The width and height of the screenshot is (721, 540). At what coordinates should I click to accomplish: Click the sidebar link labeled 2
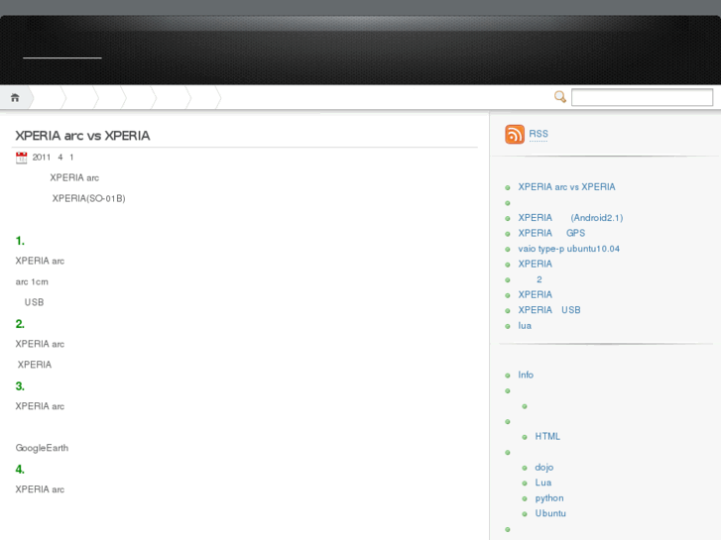tap(540, 279)
